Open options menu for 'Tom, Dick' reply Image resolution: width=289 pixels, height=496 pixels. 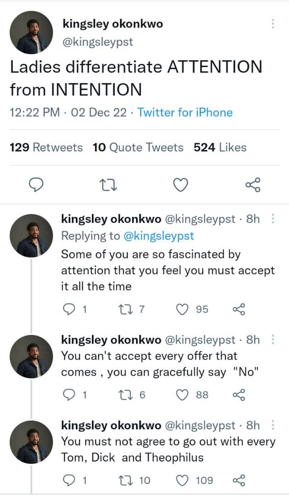point(273,425)
